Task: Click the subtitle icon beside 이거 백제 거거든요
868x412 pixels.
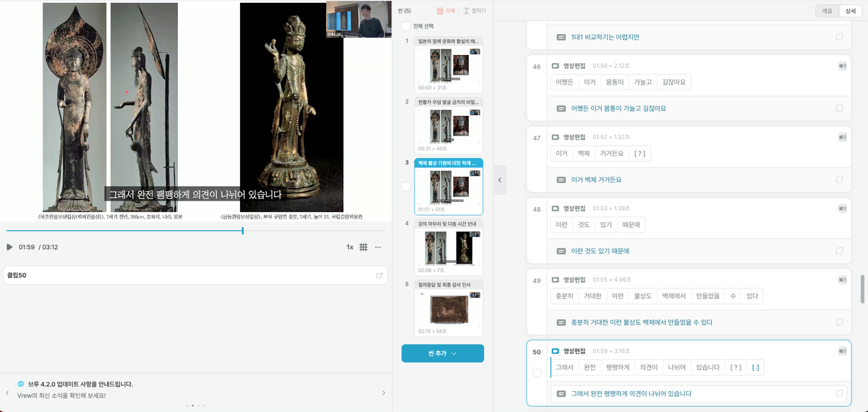Action: tap(561, 180)
